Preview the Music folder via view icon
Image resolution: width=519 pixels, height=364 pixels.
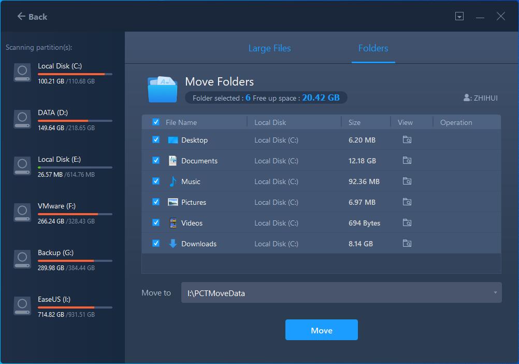coord(407,181)
